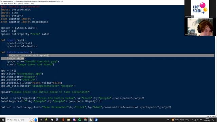The height and width of the screenshot is (122, 217).
Task: Click the highlighted 'pyscreenshot.grab()' line
Action: pos(28,55)
